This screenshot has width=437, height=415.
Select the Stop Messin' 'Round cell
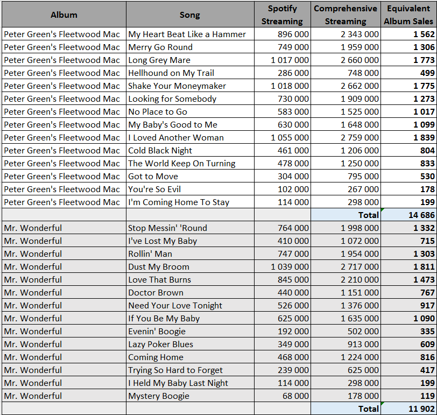pyautogui.click(x=190, y=228)
